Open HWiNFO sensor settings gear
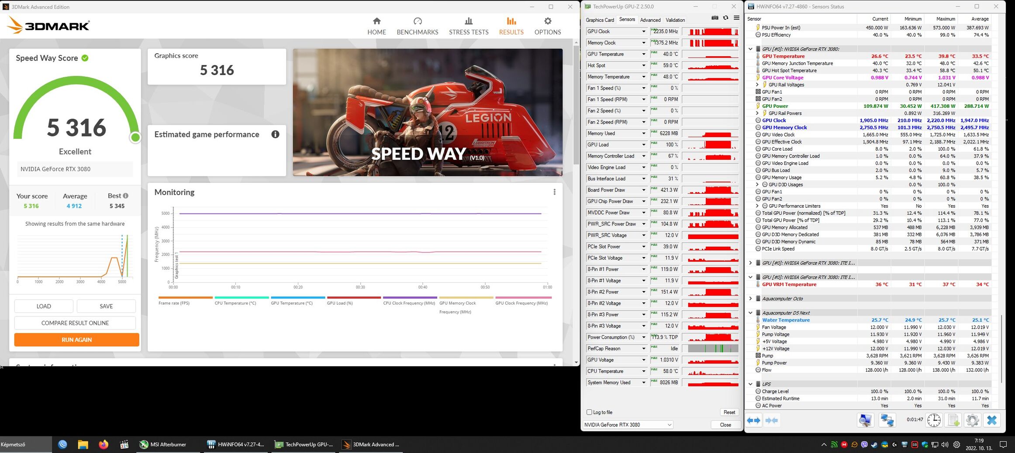Screen dimensions: 1015x453 (972, 420)
